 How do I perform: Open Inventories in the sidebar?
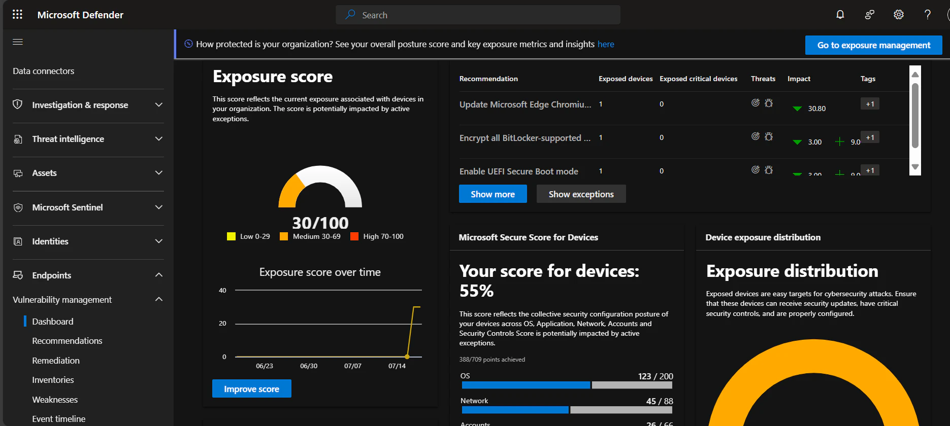pos(53,380)
